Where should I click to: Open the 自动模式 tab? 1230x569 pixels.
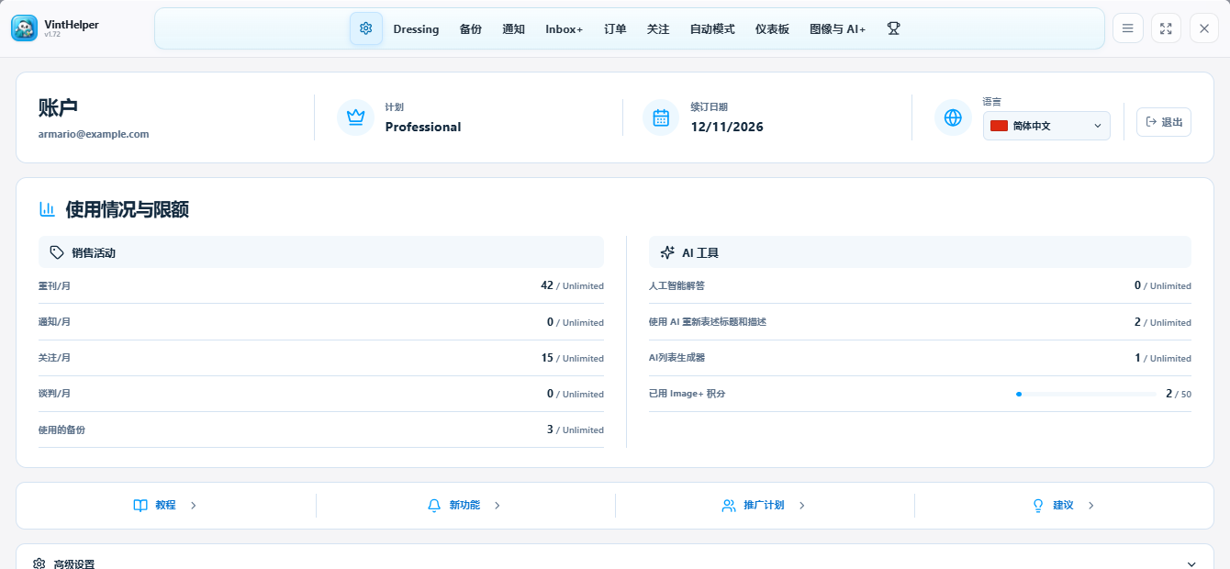click(712, 28)
